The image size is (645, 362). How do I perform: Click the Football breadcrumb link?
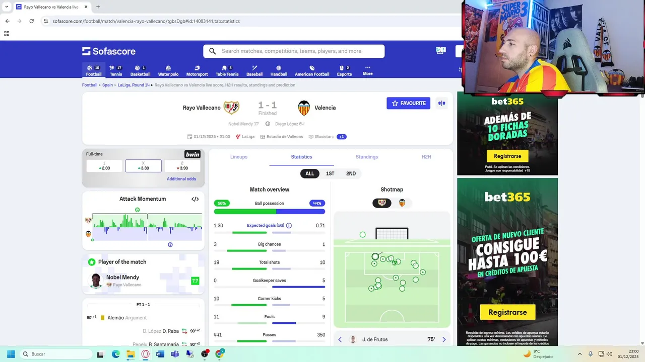(x=90, y=85)
